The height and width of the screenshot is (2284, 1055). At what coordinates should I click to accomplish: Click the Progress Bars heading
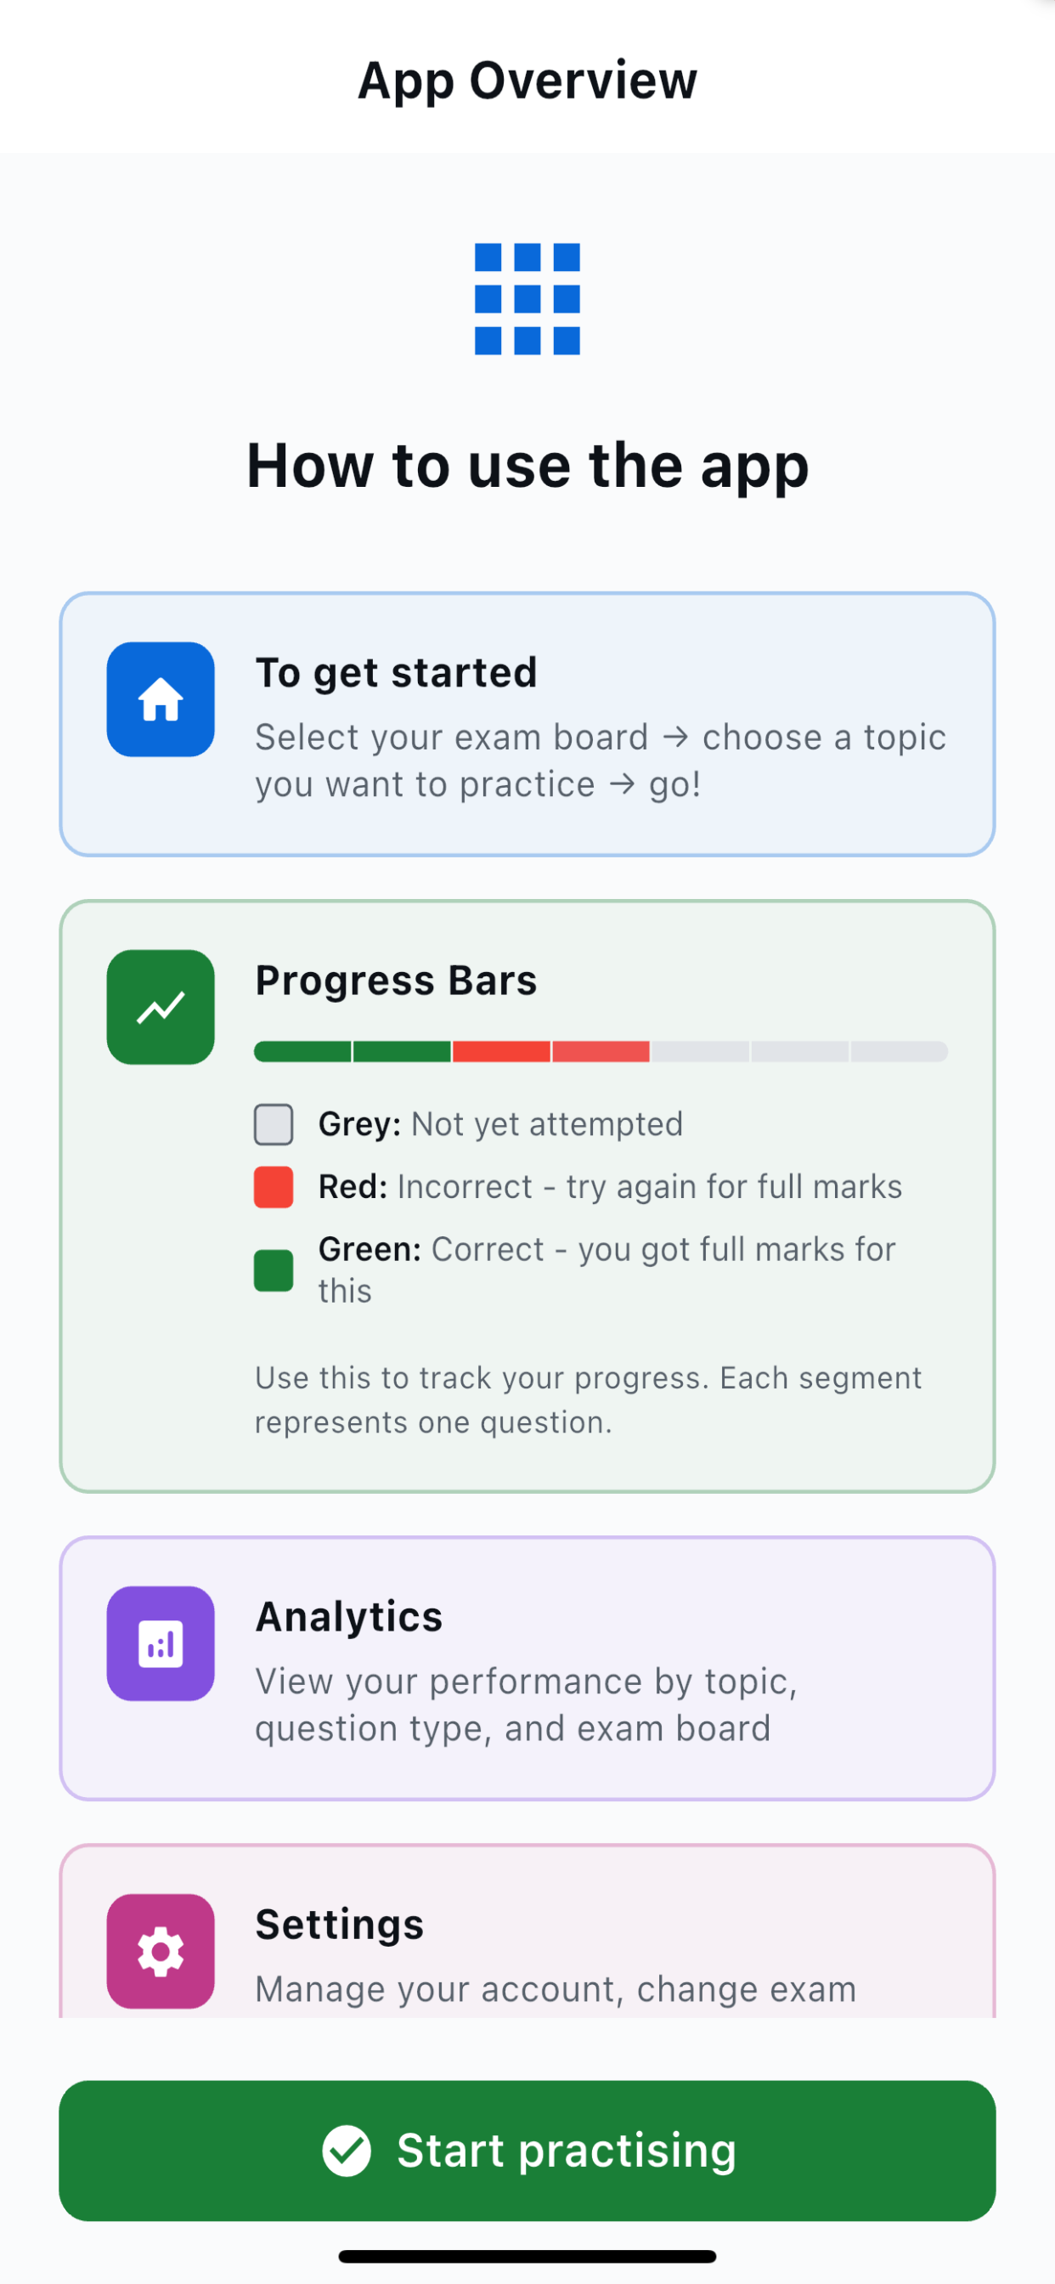(x=397, y=981)
